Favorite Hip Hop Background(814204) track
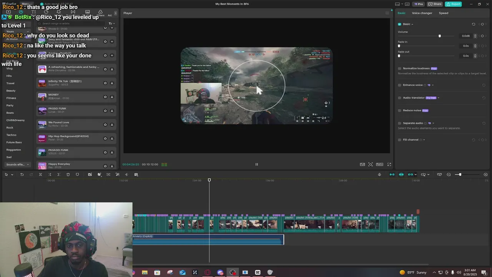 coord(105,138)
